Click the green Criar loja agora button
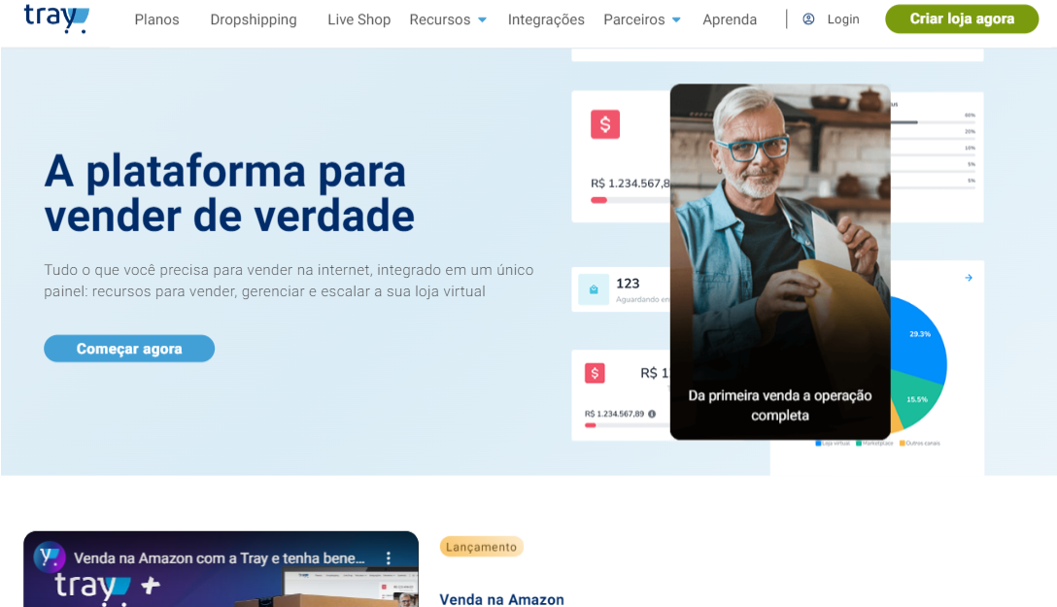1057x607 pixels. [962, 18]
